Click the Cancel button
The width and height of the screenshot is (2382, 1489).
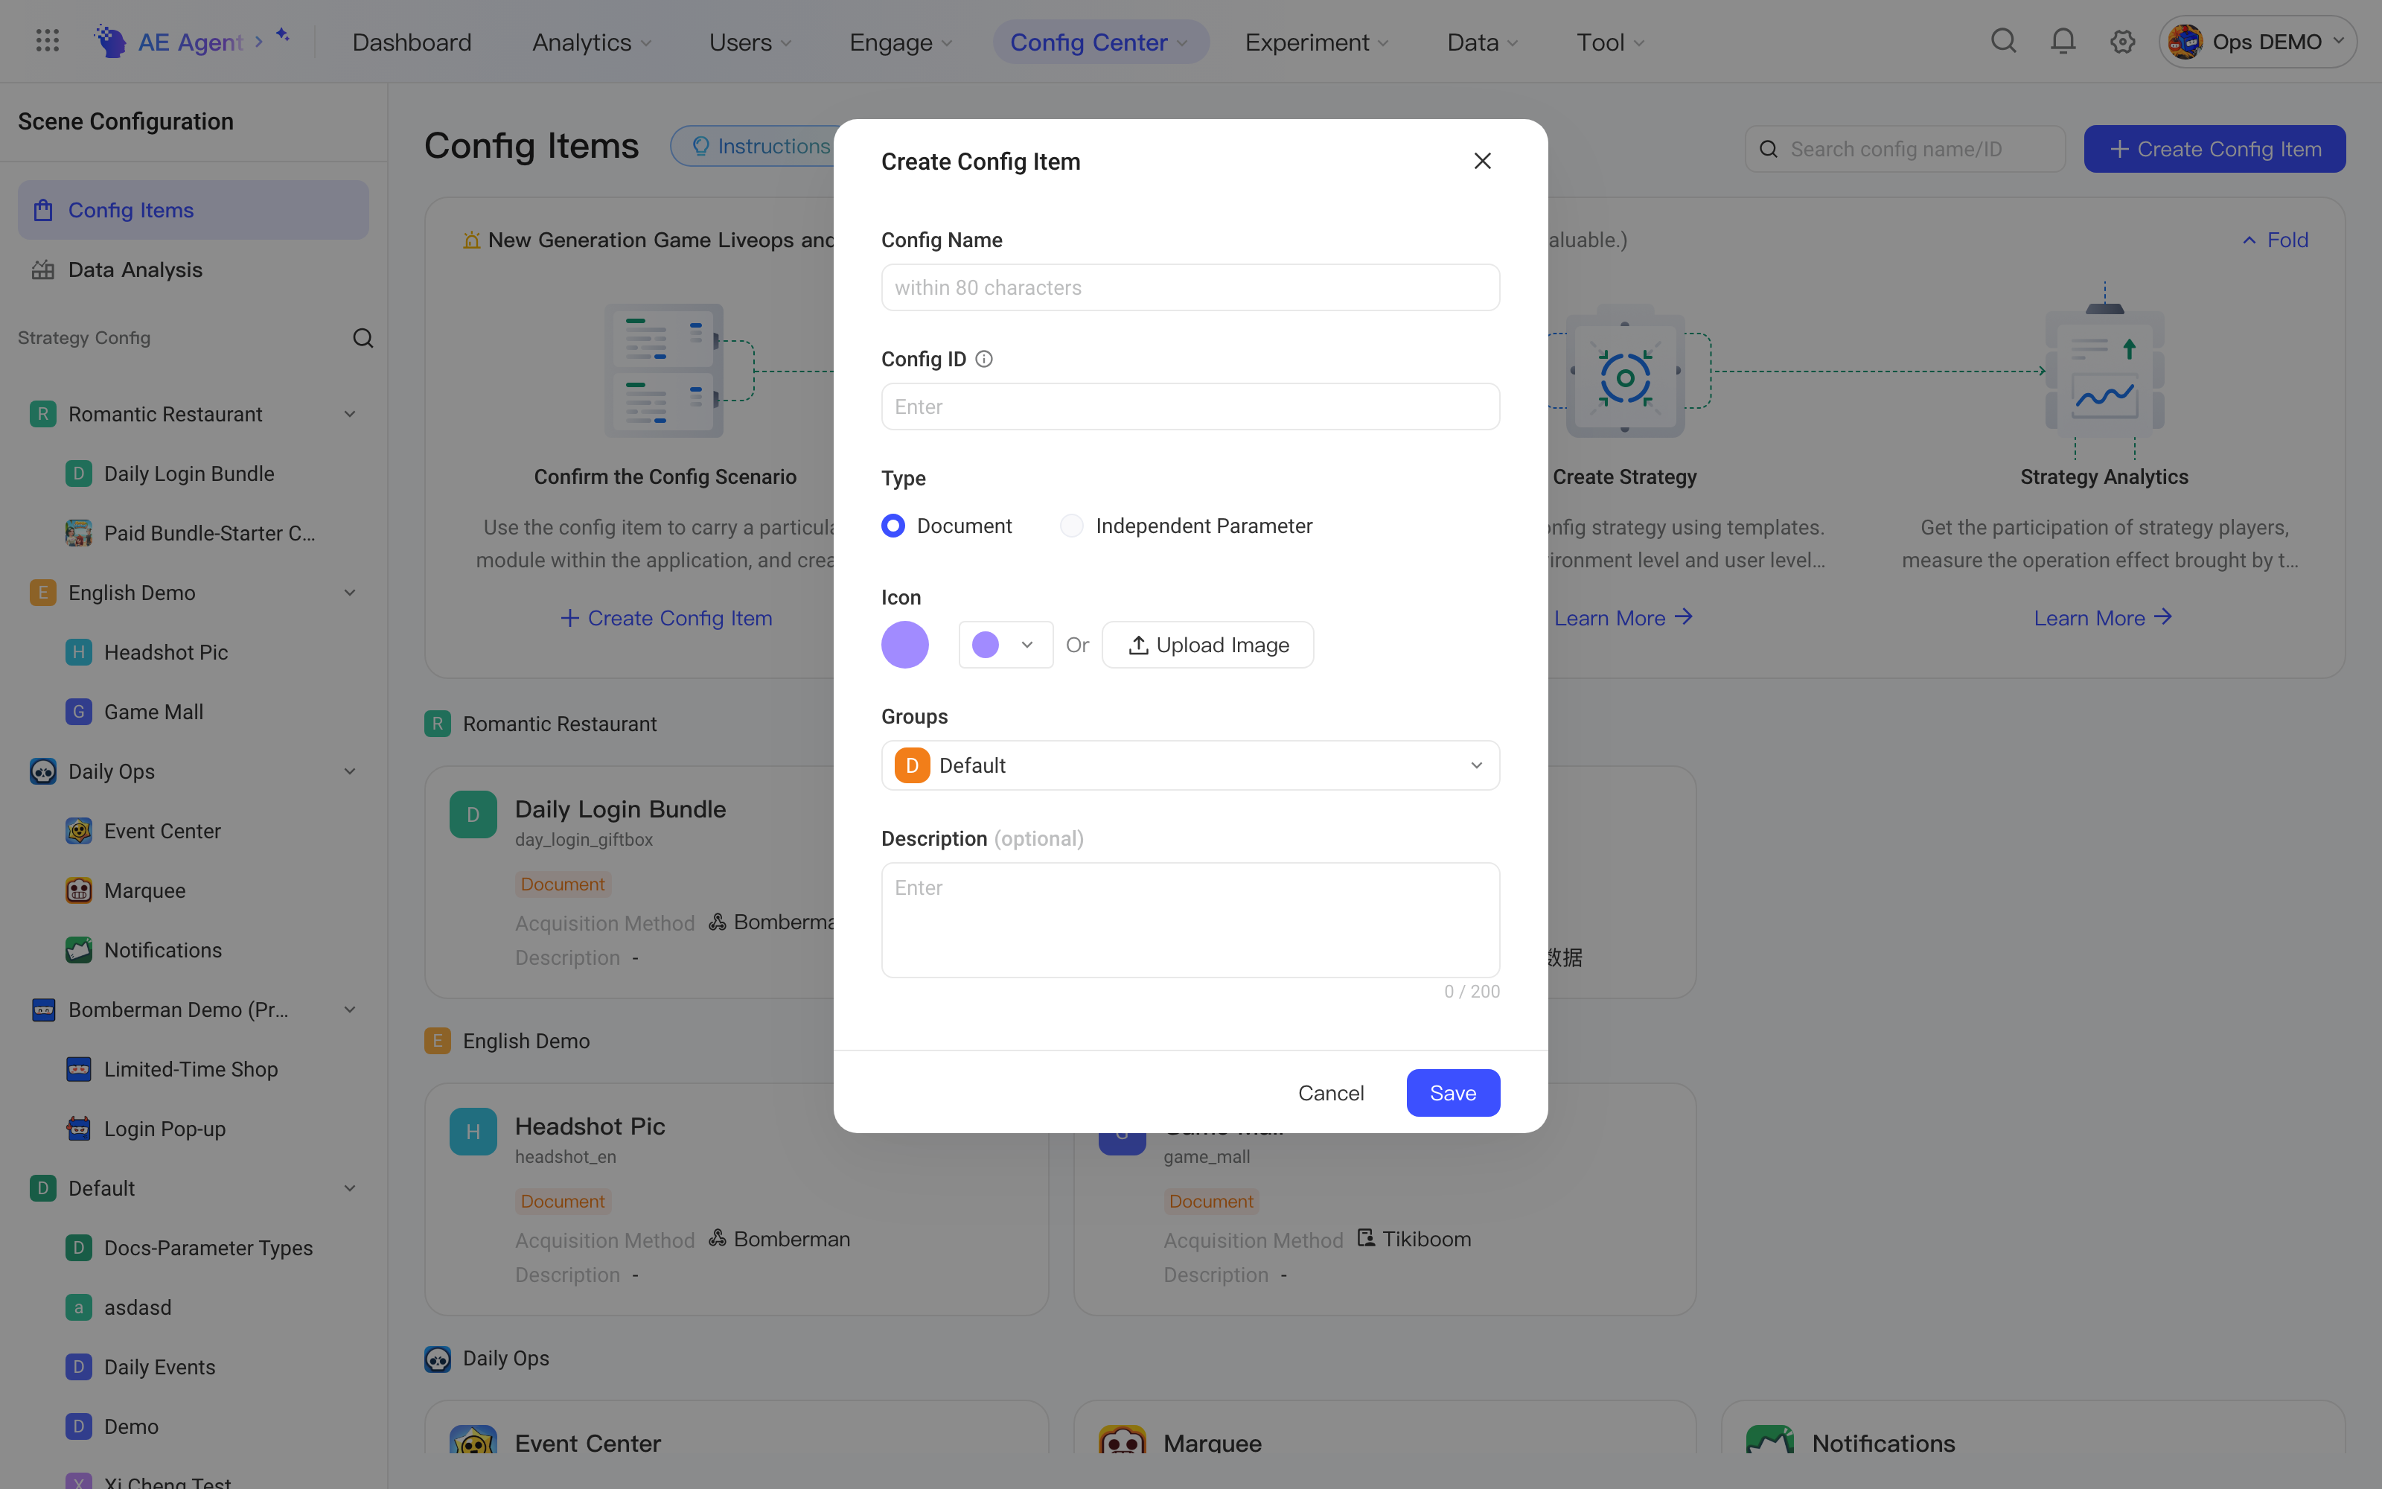[x=1331, y=1093]
